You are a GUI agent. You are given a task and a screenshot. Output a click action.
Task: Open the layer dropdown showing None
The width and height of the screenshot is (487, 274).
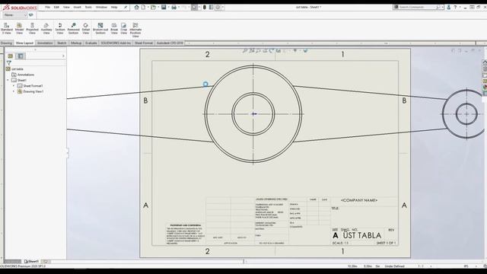(x=15, y=15)
